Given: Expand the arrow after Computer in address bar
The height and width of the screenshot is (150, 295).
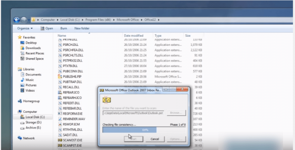Looking at the screenshot, I should click(x=58, y=20).
